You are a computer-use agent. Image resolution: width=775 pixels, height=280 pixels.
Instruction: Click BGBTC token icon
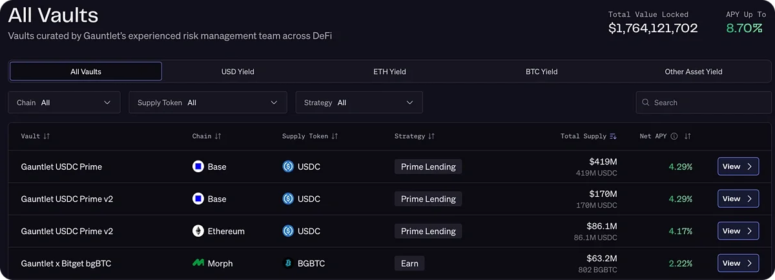click(x=288, y=263)
